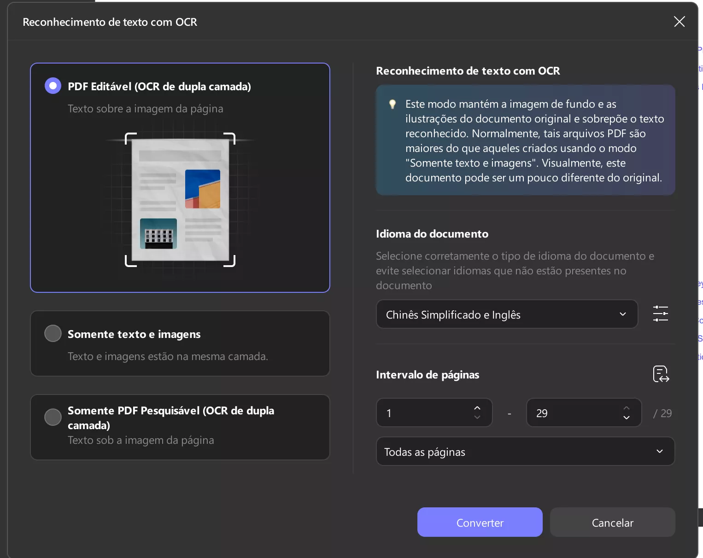
Task: Click the chevron on the language selector
Action: [623, 314]
